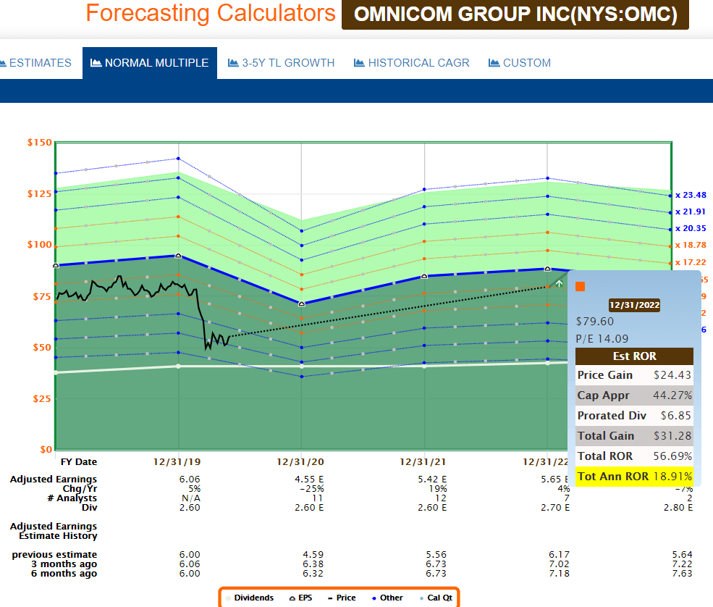The image size is (713, 607).
Task: Click the Adjusted Earnings Estimate History label
Action: 54,531
